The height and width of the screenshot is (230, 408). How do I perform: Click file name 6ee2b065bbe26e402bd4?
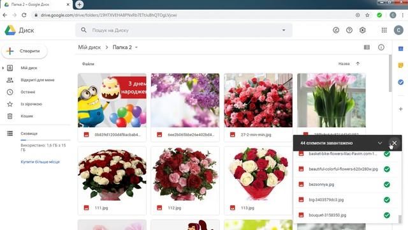(191, 135)
